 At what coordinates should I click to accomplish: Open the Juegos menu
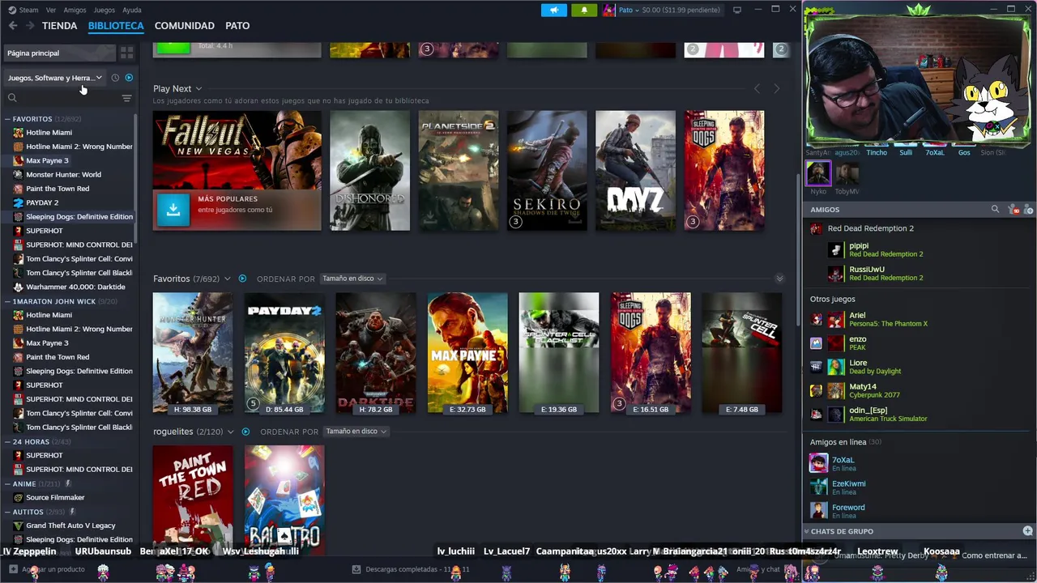coord(104,10)
